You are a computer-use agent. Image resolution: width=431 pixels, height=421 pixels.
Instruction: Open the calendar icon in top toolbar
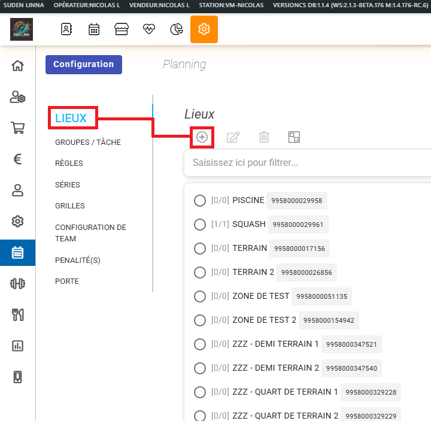click(x=94, y=29)
